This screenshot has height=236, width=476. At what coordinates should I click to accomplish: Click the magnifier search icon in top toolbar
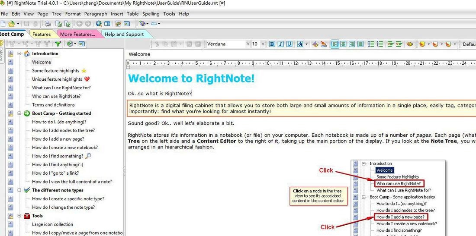pos(99,24)
